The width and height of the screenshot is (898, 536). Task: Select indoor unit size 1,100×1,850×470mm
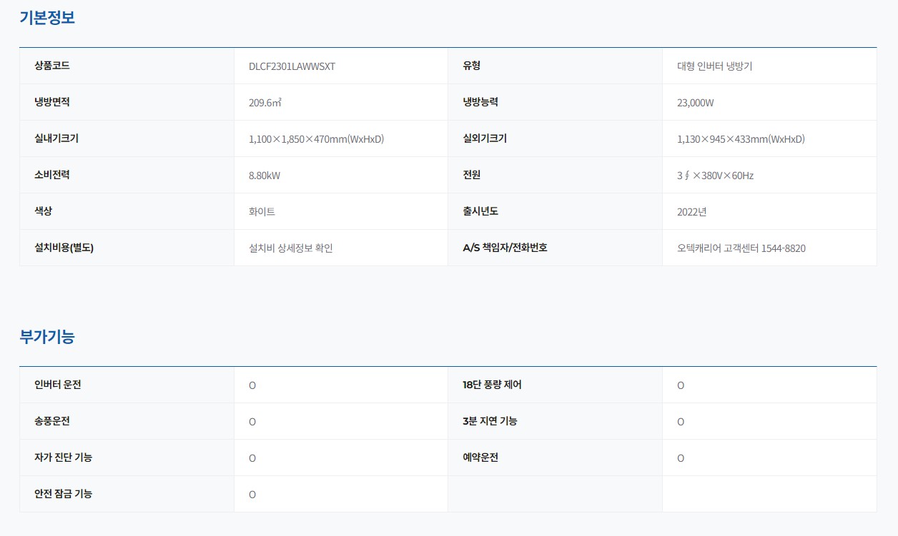(316, 139)
